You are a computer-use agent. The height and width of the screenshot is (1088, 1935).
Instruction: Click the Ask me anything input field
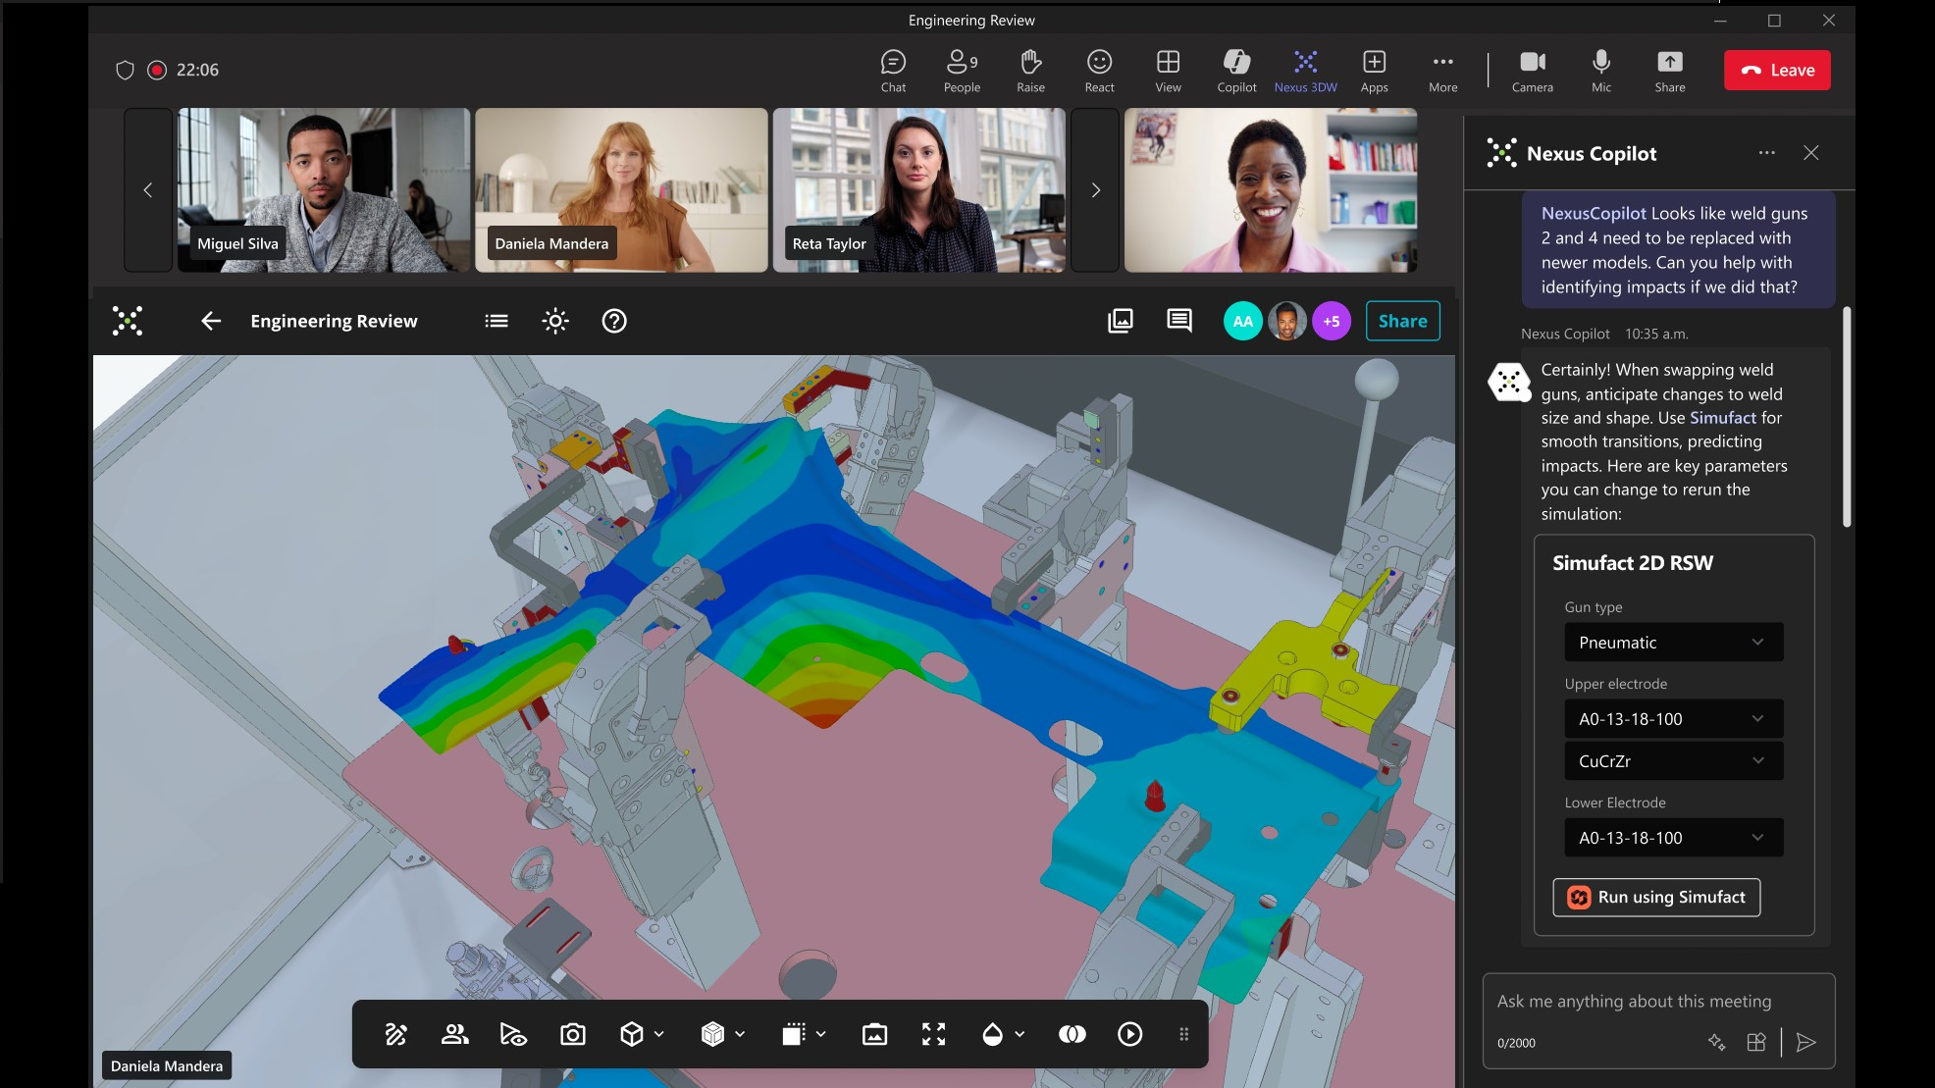(x=1634, y=1002)
